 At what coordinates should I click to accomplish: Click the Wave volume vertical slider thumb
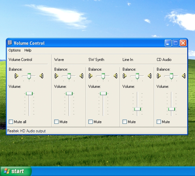69,94
